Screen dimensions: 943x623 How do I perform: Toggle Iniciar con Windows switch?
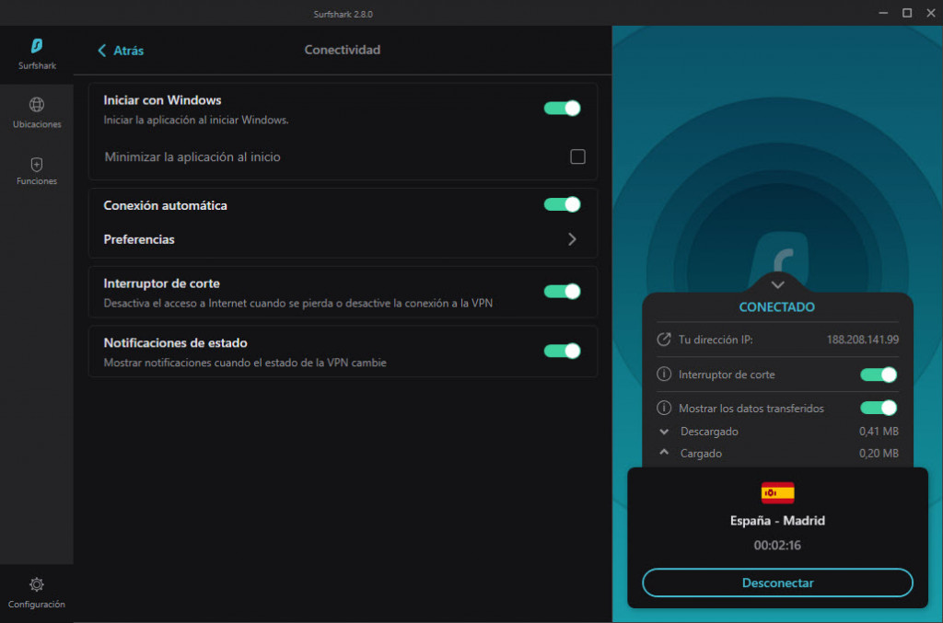(563, 109)
